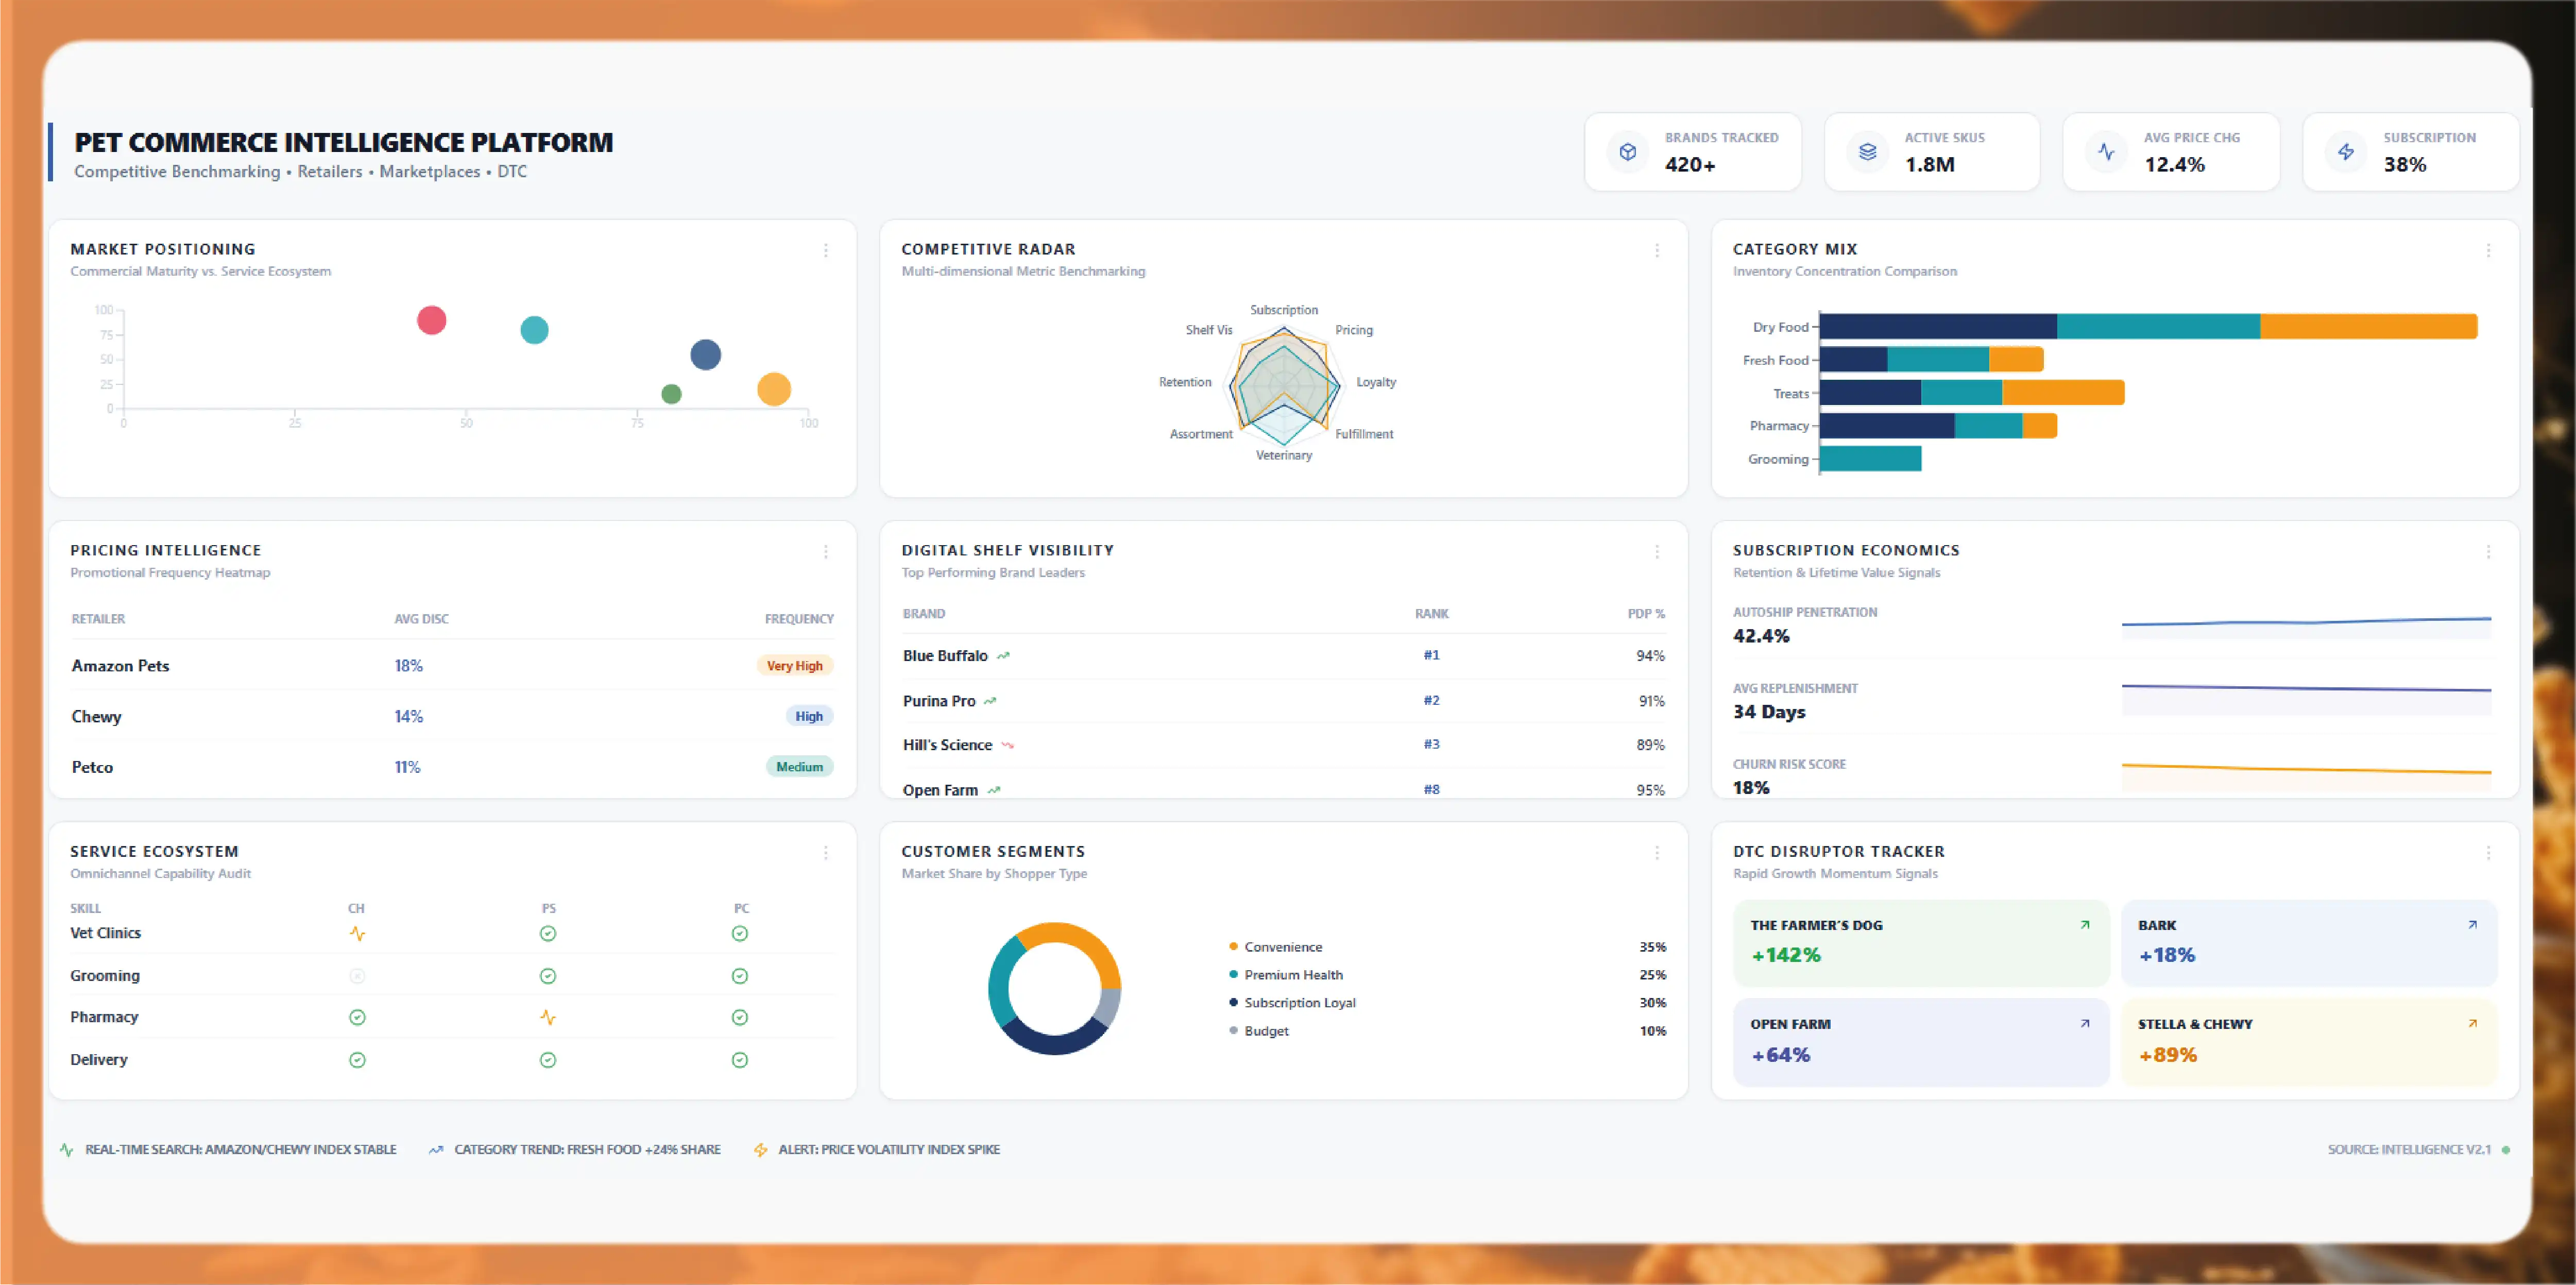Select the Premium Health legend dot
Image resolution: width=2576 pixels, height=1285 pixels.
tap(1233, 975)
